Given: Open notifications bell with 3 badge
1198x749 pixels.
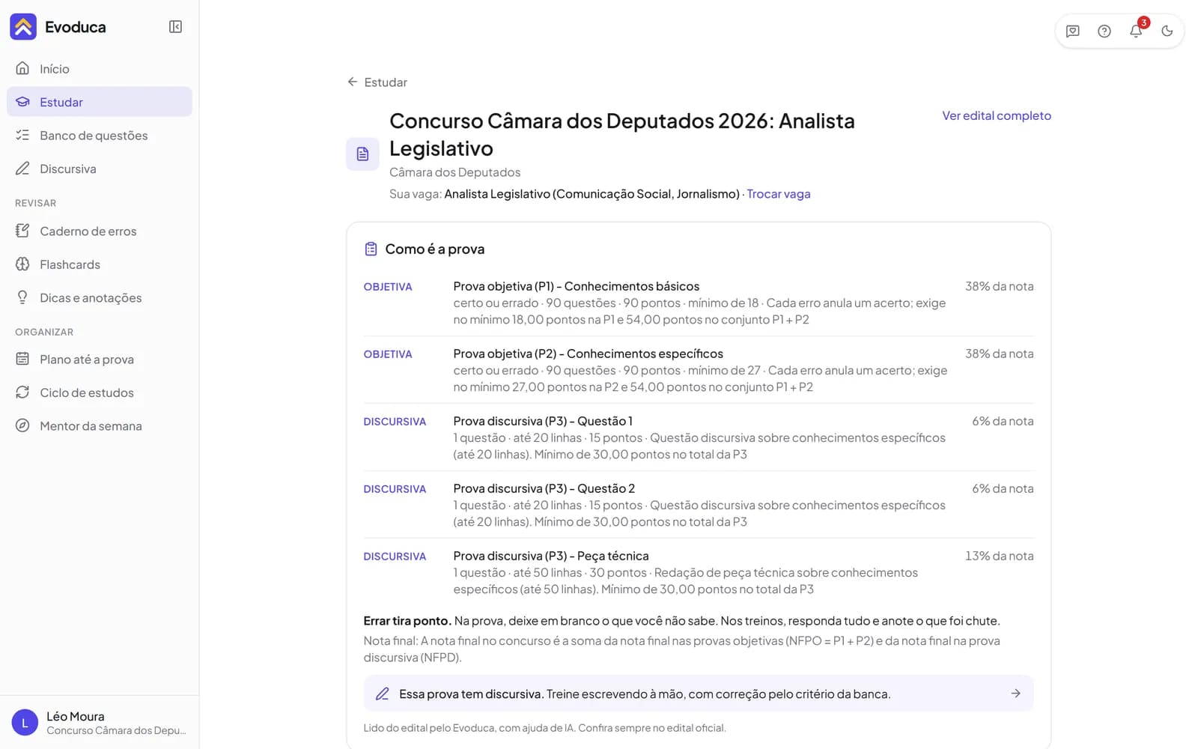Looking at the screenshot, I should coord(1136,31).
